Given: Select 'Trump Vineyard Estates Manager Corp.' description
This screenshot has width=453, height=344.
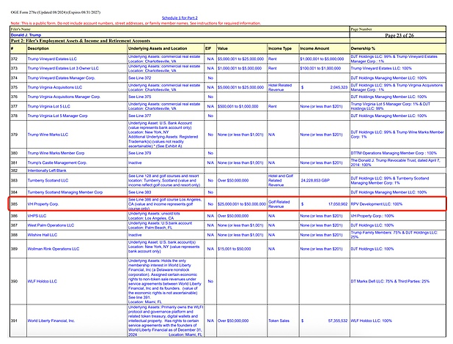Looking at the screenshot, I should click(x=62, y=78).
